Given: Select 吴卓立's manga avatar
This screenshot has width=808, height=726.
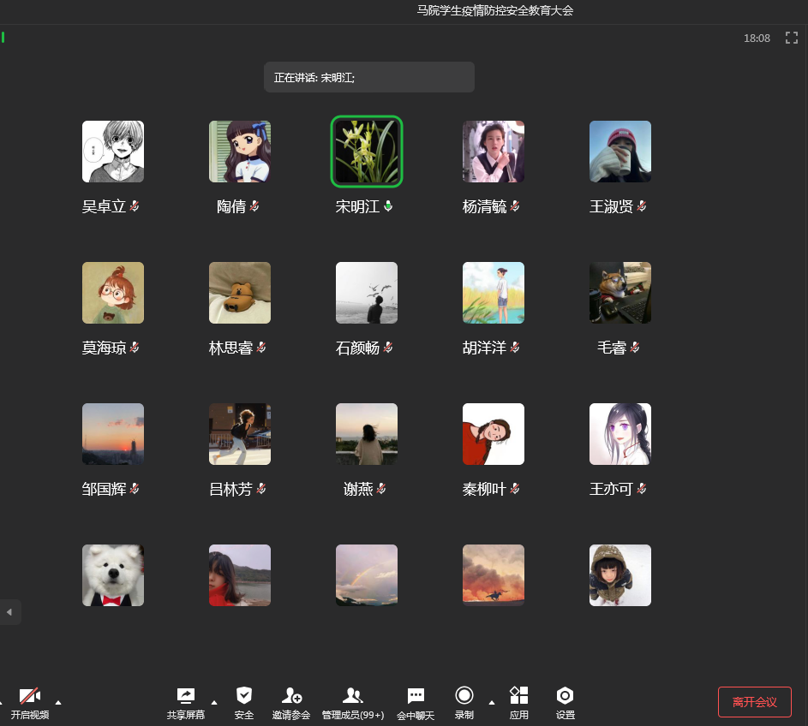Looking at the screenshot, I should pyautogui.click(x=113, y=152).
